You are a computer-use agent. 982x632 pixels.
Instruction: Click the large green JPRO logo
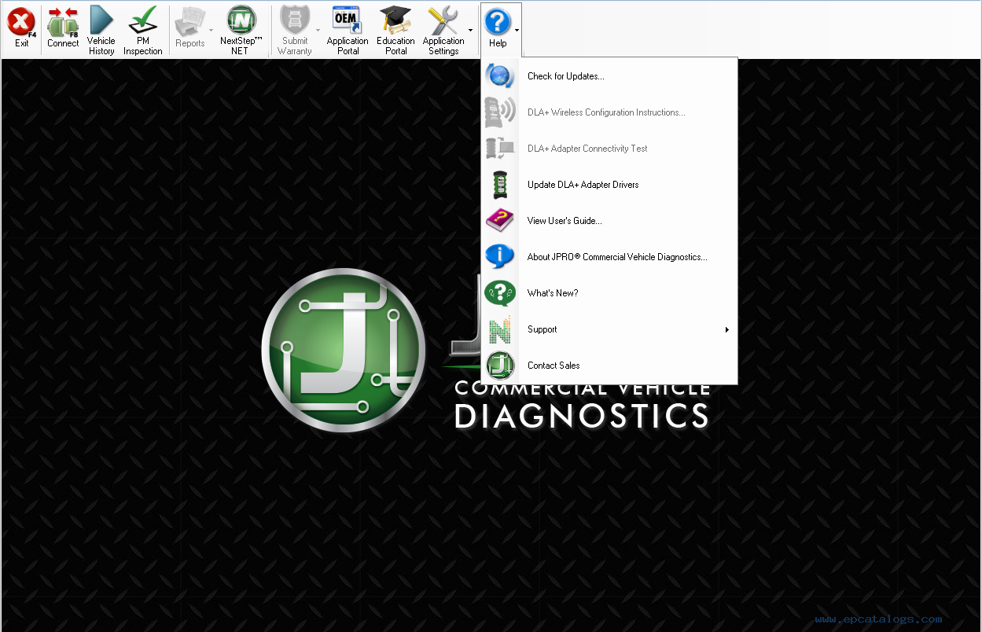pyautogui.click(x=344, y=351)
